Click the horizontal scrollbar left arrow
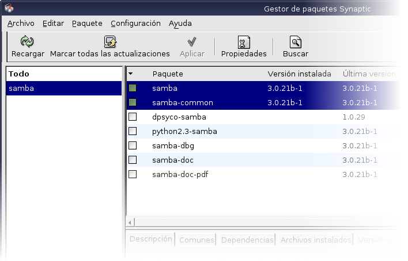 coord(130,222)
